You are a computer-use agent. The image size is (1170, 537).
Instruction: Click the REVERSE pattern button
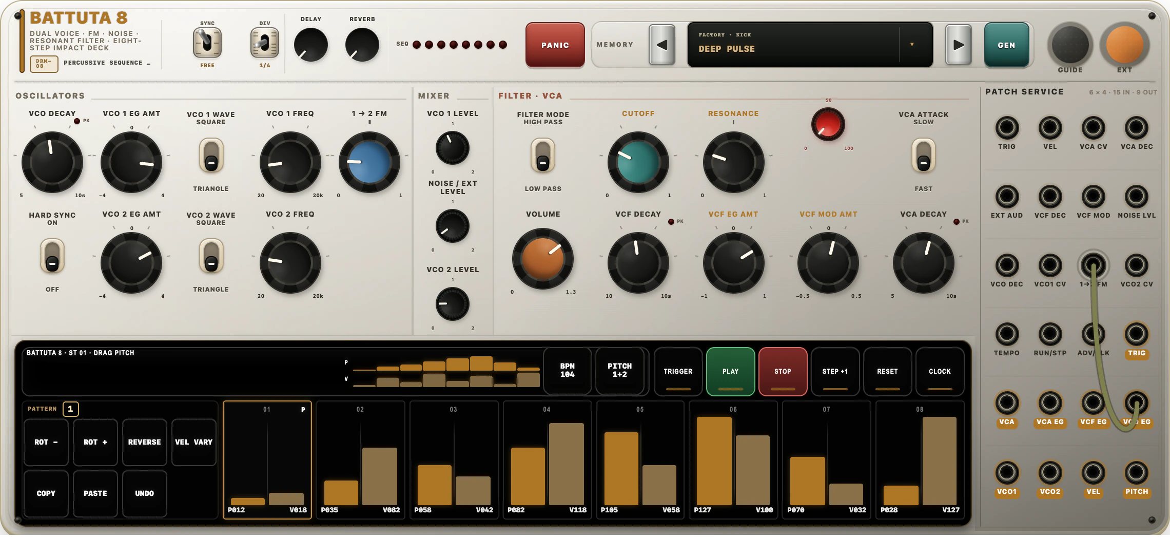(x=145, y=442)
